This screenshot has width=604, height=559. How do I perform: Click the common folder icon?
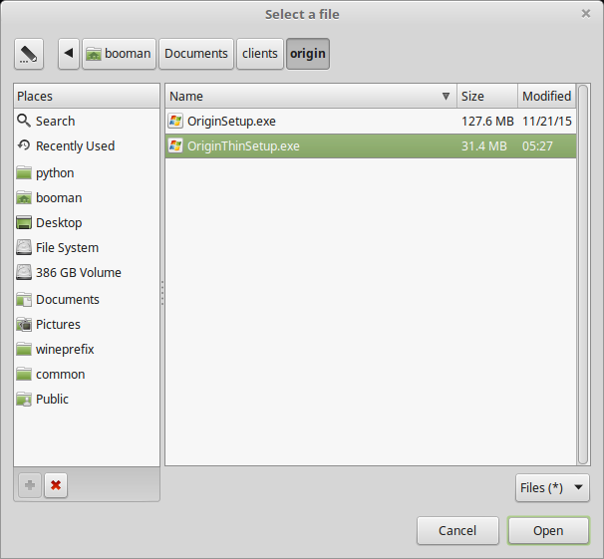[24, 374]
